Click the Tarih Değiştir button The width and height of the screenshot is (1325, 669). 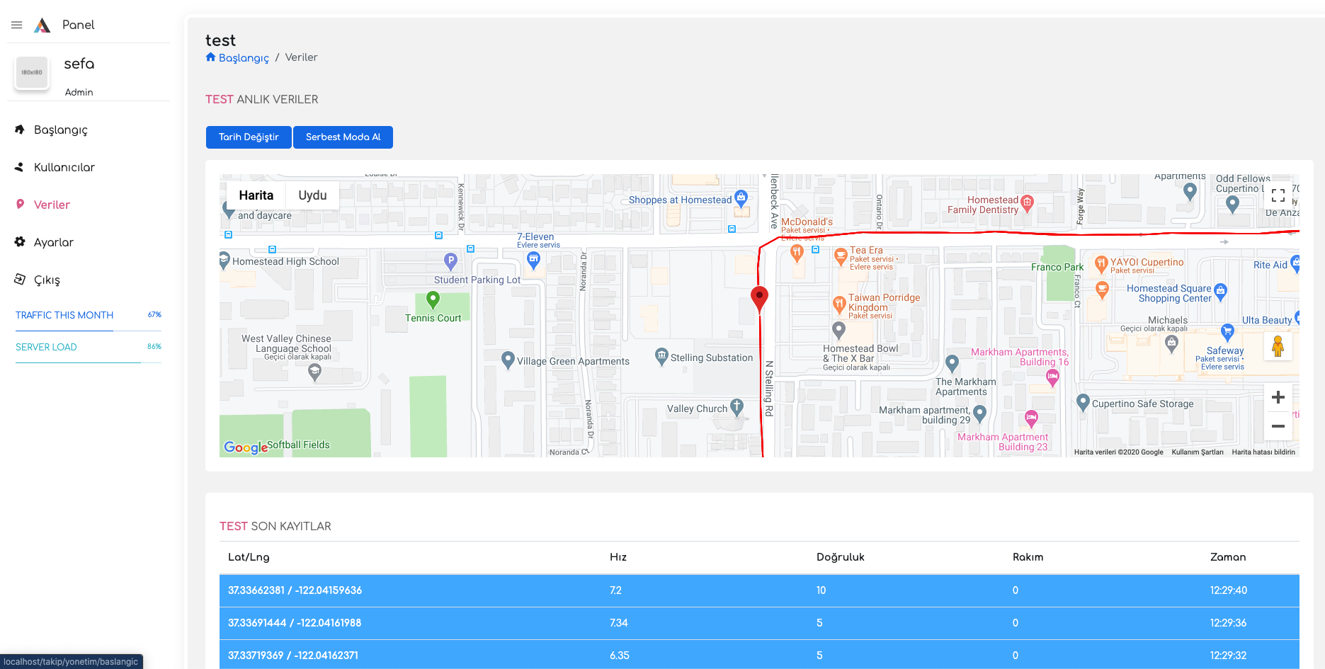[249, 137]
